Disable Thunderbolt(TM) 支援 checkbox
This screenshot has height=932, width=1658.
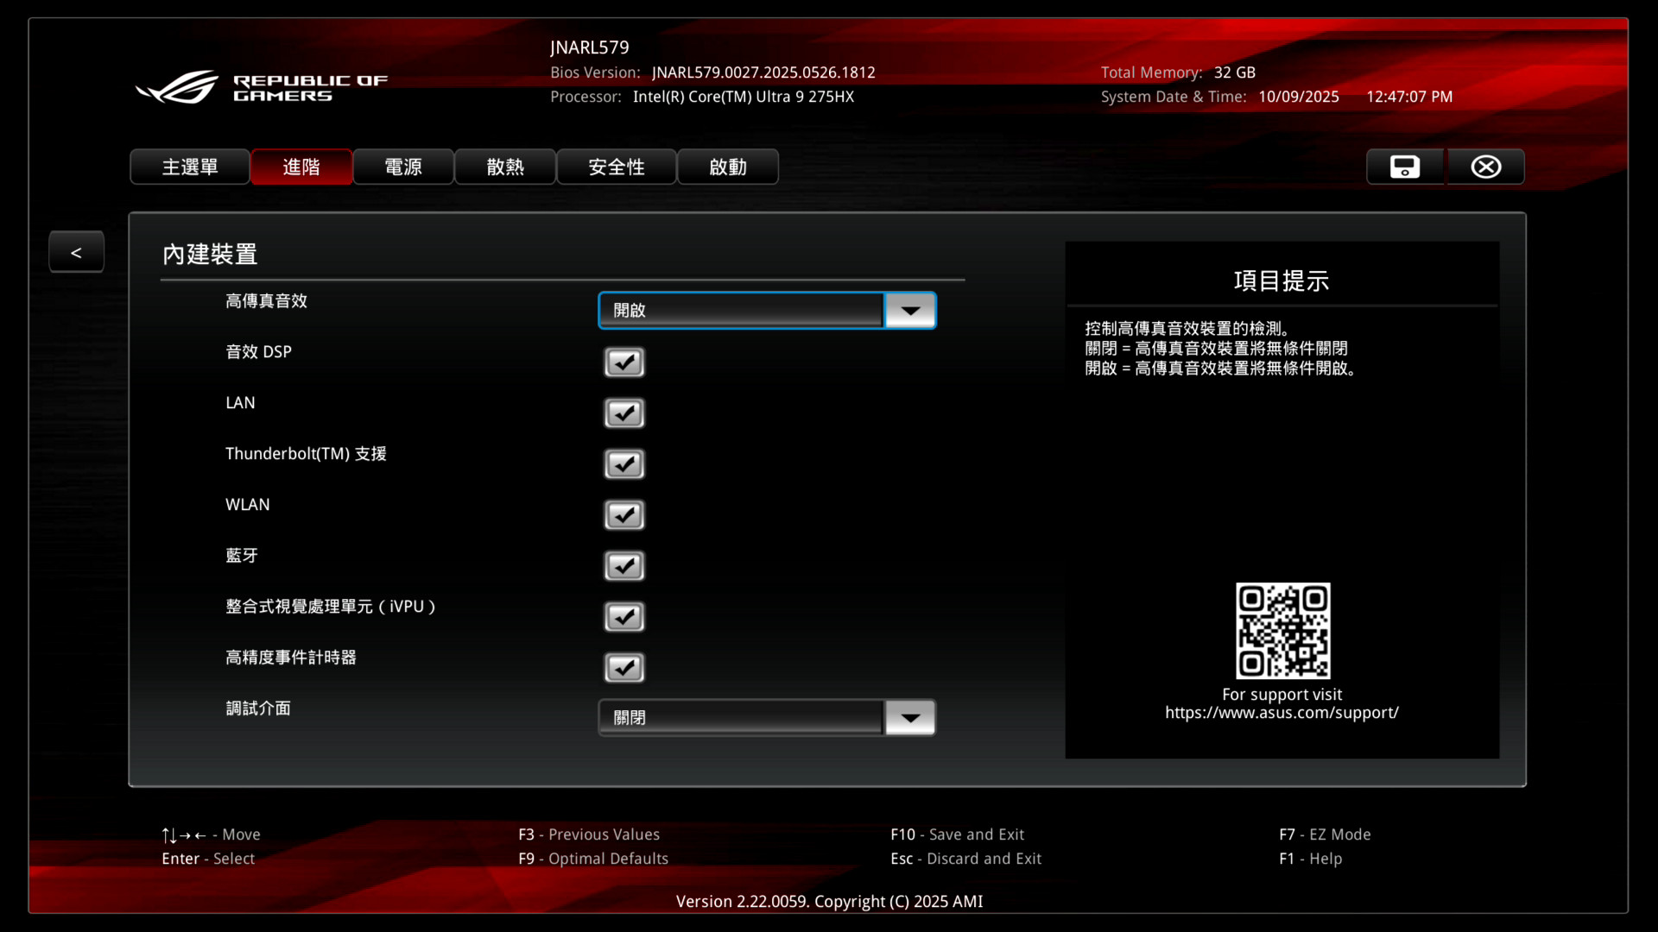[623, 464]
